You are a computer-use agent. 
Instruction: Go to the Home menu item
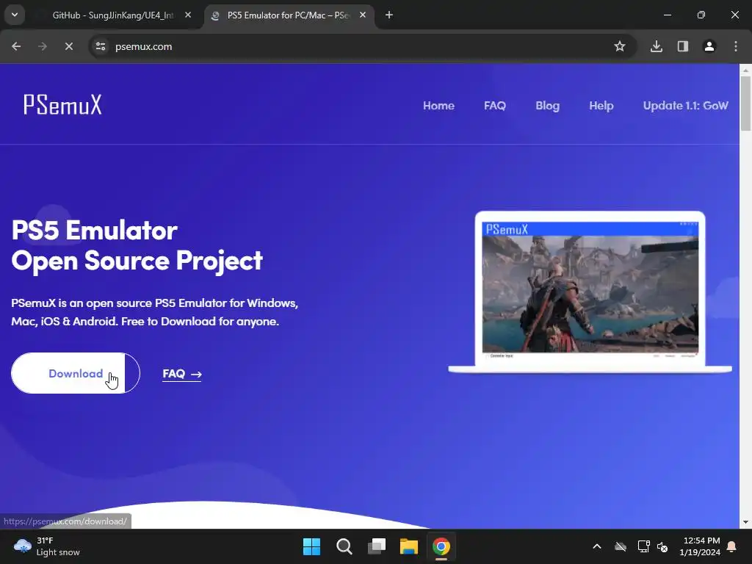tap(439, 106)
